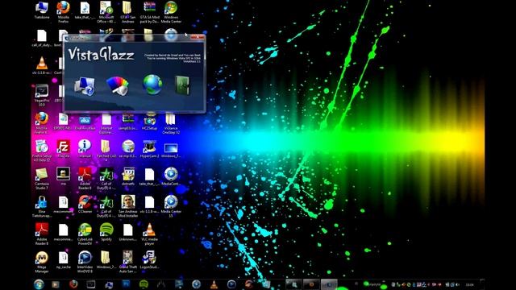
Task: Open the Media Center 15 shortcut
Action: point(171,206)
